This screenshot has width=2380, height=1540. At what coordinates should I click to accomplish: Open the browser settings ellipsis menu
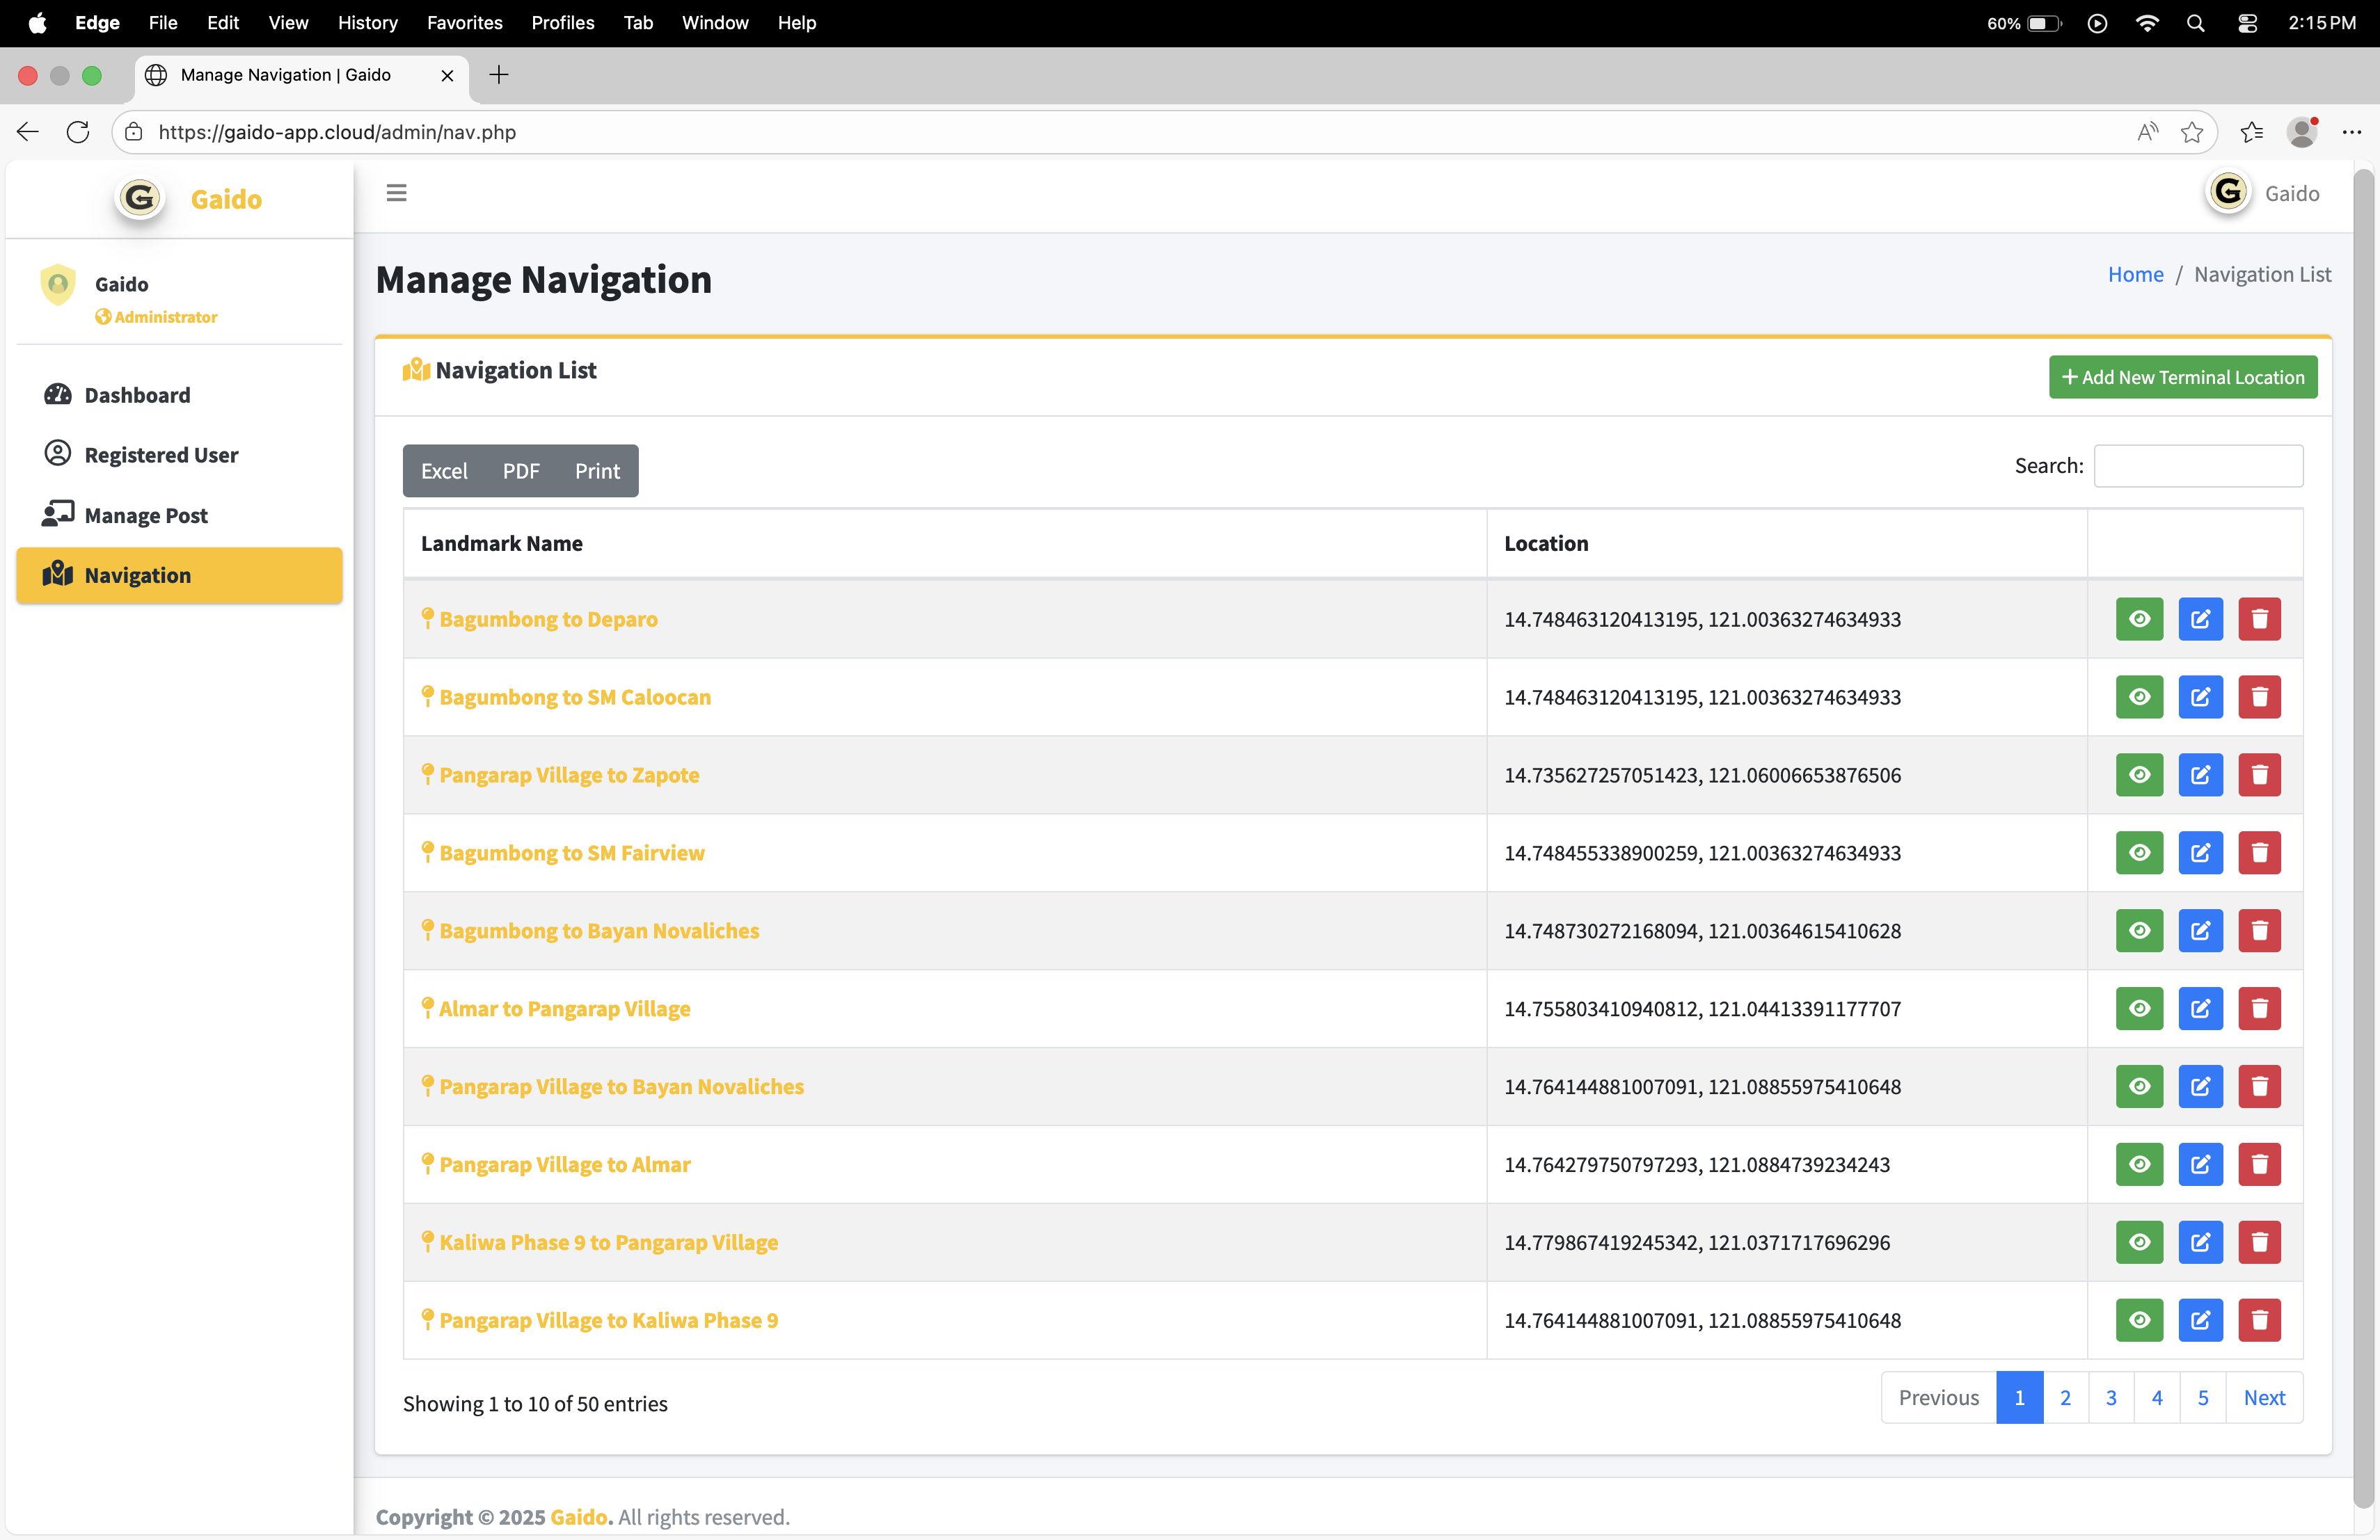2351,132
